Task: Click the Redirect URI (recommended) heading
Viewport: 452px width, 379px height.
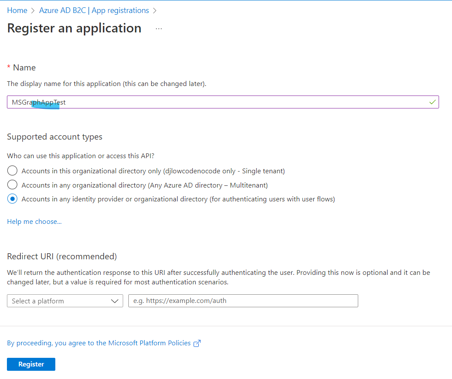Action: pos(62,256)
